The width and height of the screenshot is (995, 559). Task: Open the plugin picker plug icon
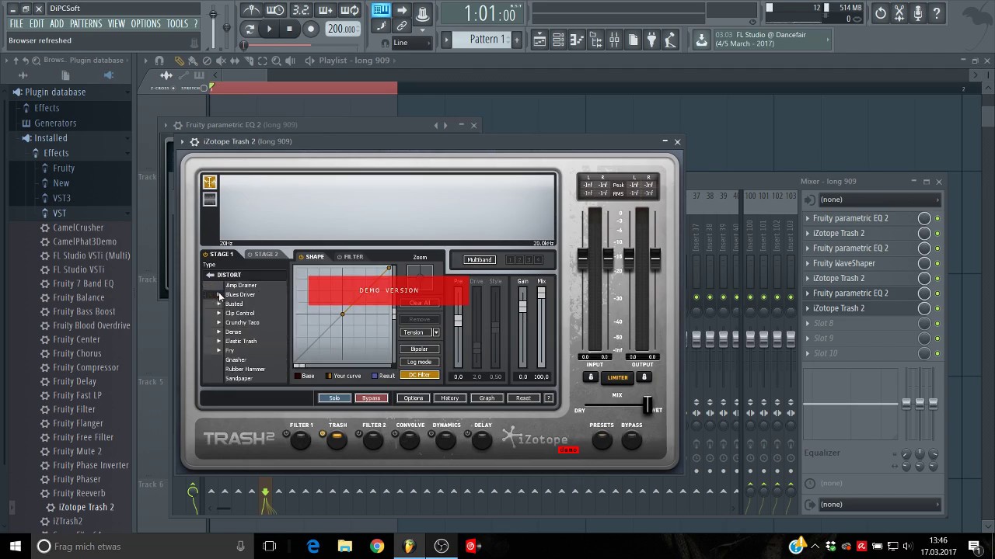[652, 40]
